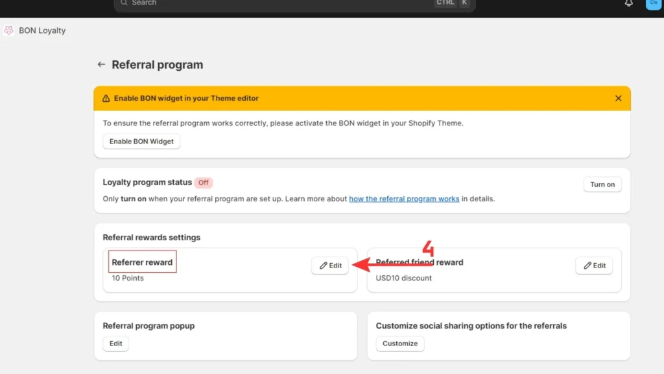Customize social sharing options for referrals
Viewport: 664px width, 374px height.
point(399,343)
